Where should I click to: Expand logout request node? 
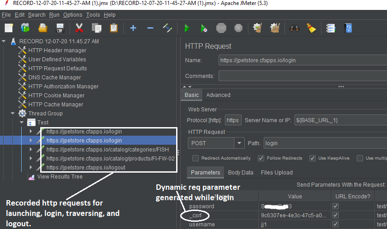pyautogui.click(x=31, y=167)
